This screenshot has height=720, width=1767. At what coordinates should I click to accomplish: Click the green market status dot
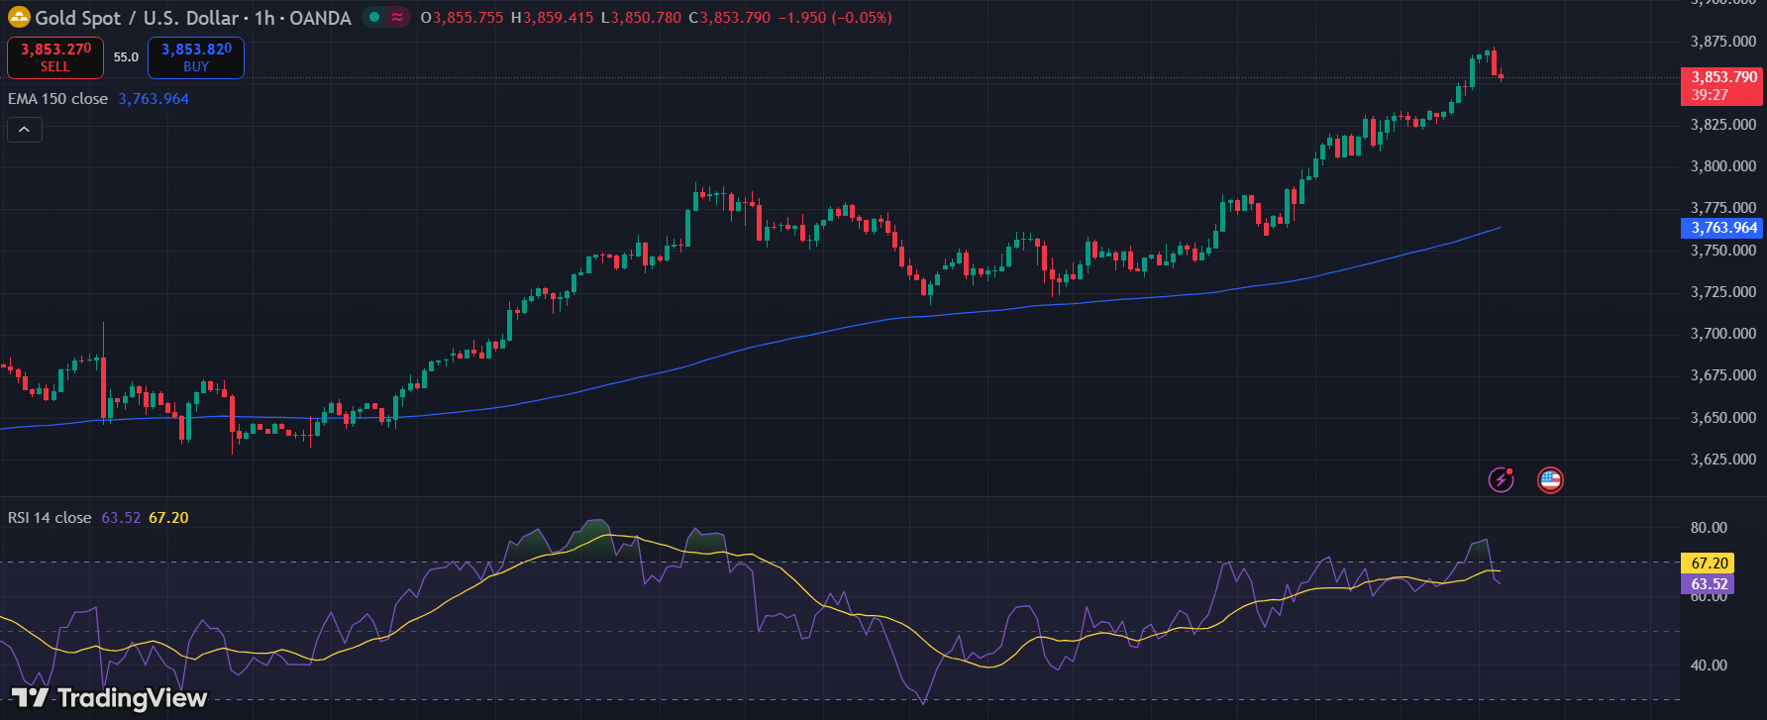(x=374, y=17)
